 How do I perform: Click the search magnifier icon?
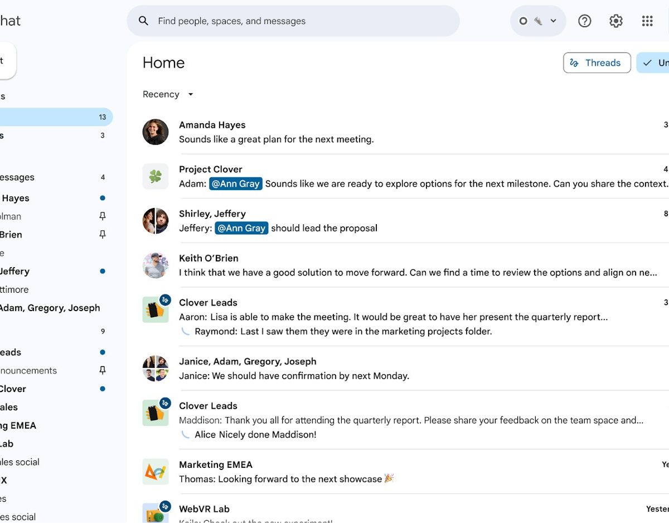point(144,21)
